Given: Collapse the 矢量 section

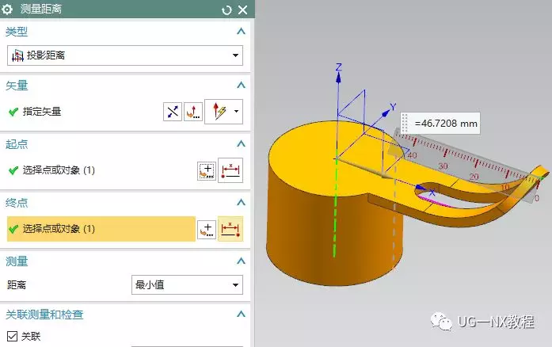Looking at the screenshot, I should click(x=241, y=85).
